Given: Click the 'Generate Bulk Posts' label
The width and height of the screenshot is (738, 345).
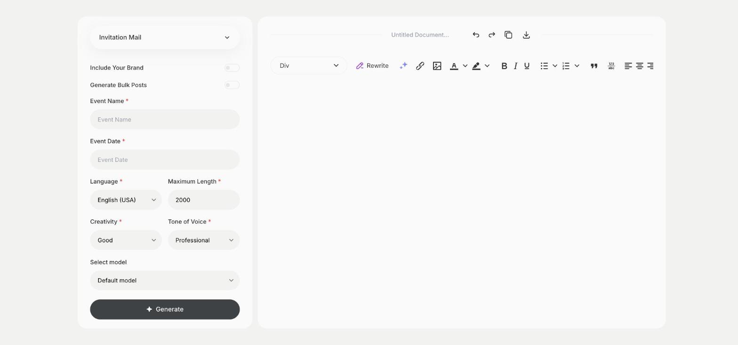Looking at the screenshot, I should [119, 85].
